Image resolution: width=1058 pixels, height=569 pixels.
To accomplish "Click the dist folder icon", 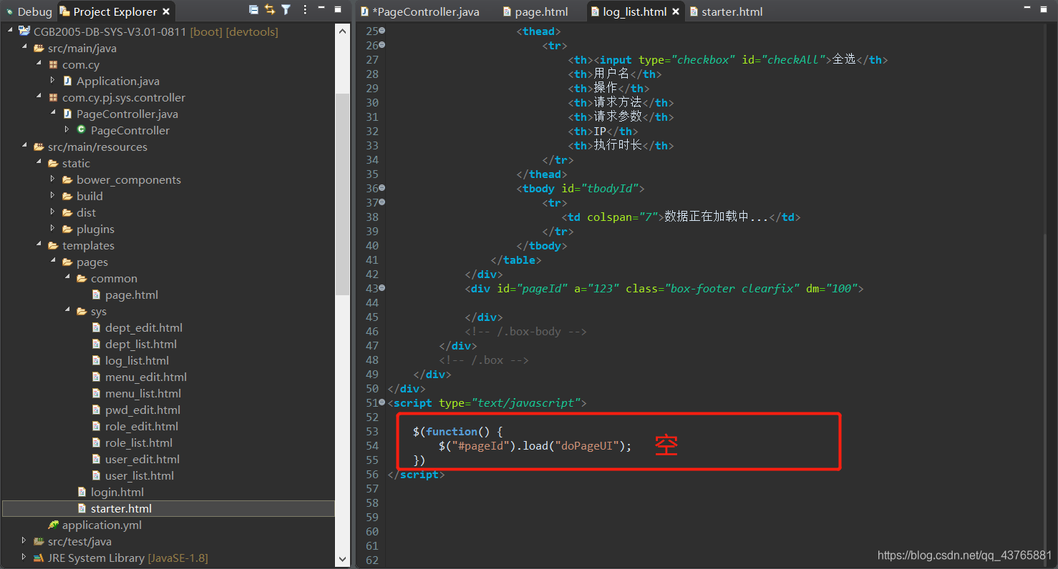I will click(x=67, y=212).
